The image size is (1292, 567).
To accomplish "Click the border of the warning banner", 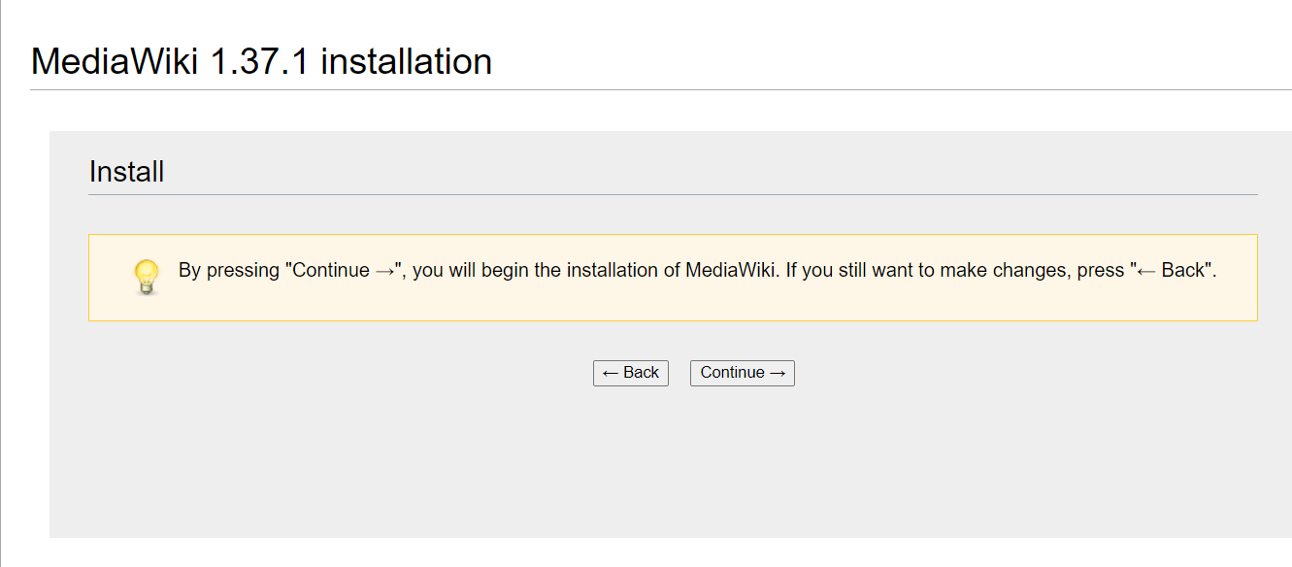I will [x=675, y=235].
